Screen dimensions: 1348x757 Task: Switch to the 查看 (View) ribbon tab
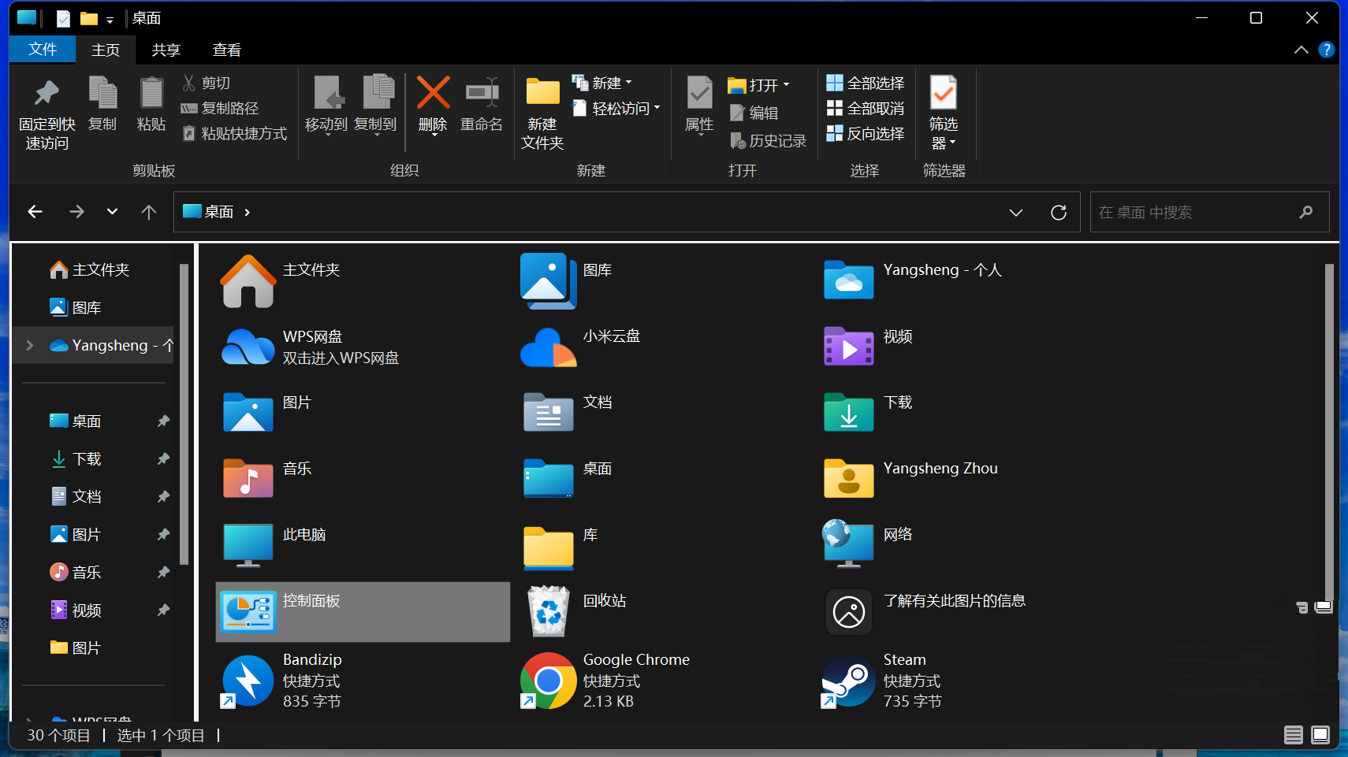coord(226,49)
